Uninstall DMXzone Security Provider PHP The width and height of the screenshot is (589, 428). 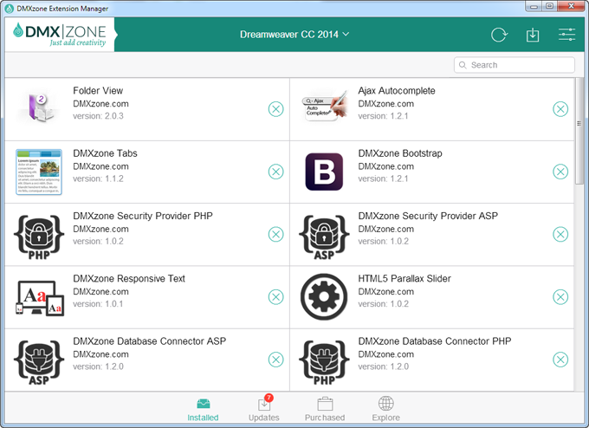[x=275, y=235]
